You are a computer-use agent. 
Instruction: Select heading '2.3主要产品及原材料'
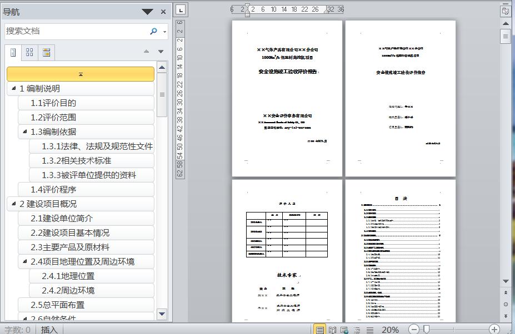tap(86, 247)
